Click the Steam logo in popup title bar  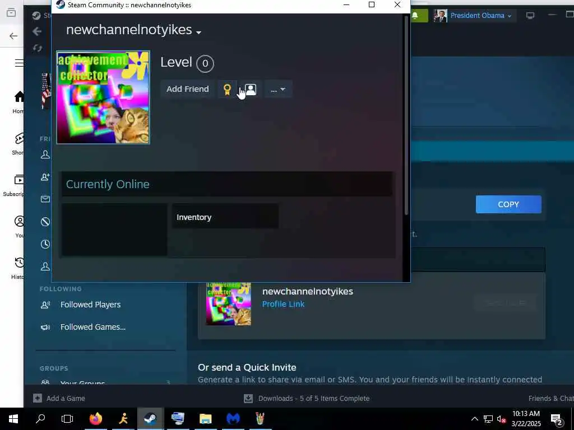point(60,4)
